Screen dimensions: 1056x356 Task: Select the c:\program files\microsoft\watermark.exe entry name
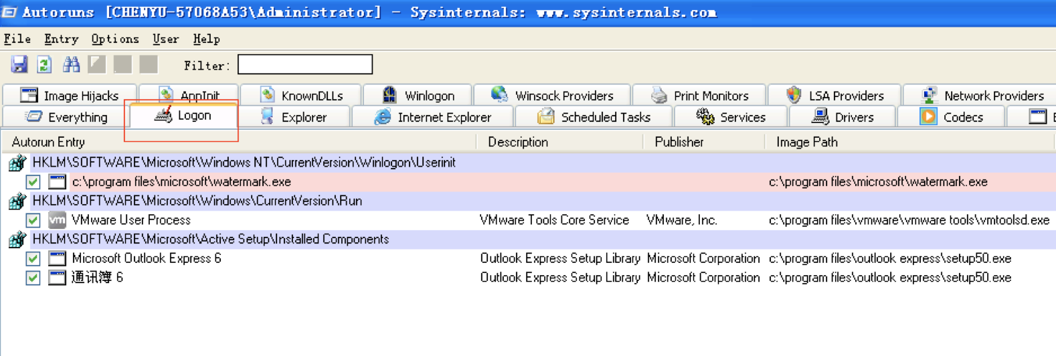pos(181,182)
